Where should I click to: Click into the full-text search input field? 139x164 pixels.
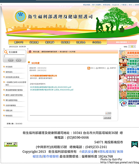tap(15, 56)
